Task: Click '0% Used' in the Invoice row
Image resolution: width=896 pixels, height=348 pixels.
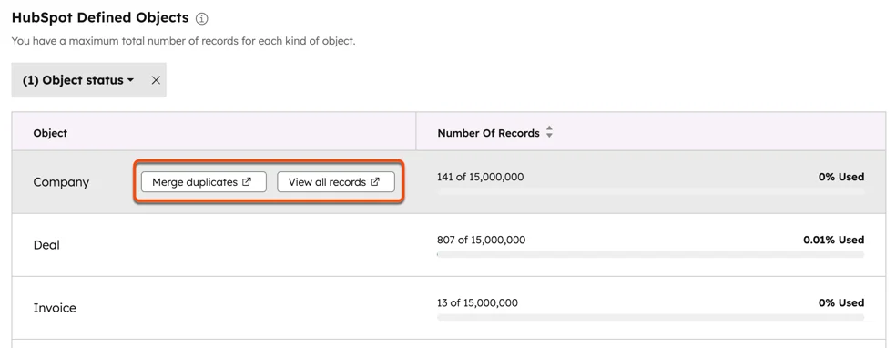Action: tap(841, 302)
